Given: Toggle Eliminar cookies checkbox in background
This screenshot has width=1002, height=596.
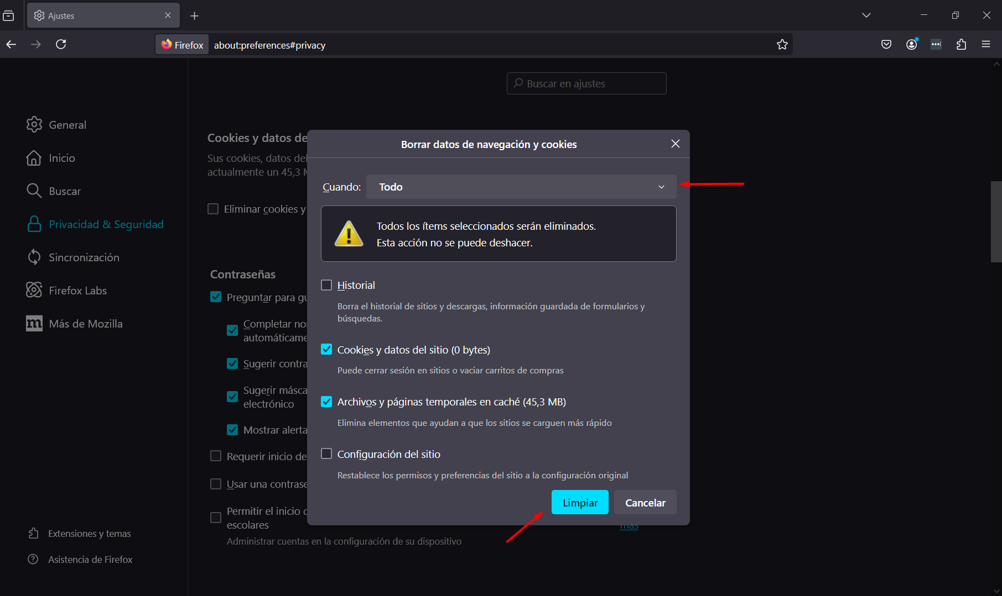Looking at the screenshot, I should point(213,209).
